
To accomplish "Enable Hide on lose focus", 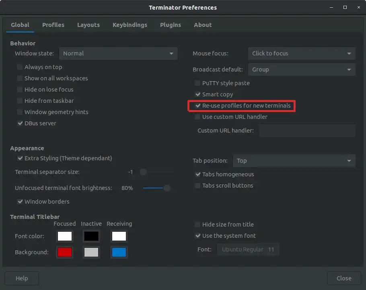I will pyautogui.click(x=20, y=90).
